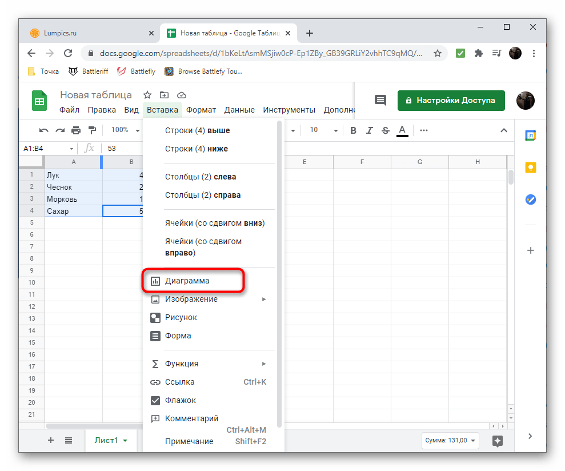Open the 100% zoom dropdown
The image size is (565, 471).
pos(125,130)
